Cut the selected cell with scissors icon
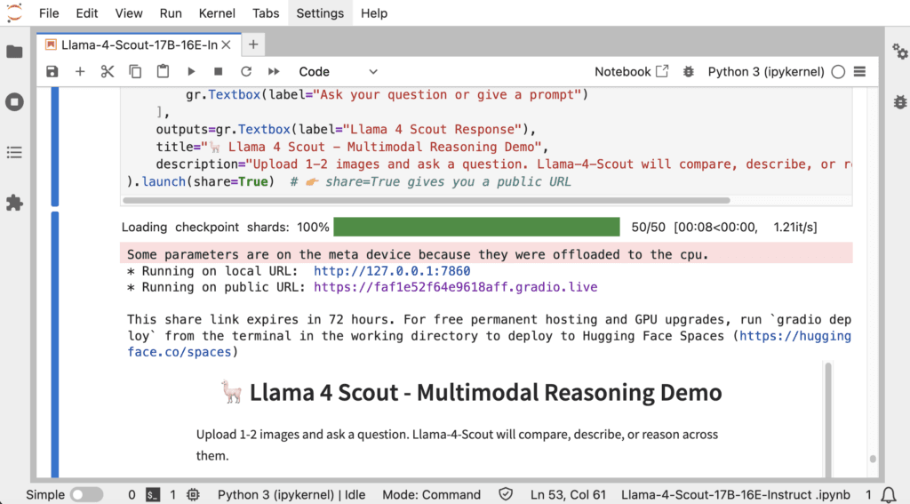Image resolution: width=910 pixels, height=504 pixels. click(x=108, y=71)
